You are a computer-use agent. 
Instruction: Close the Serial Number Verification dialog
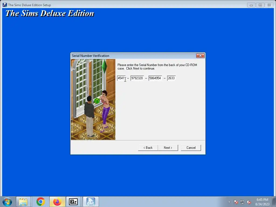coord(200,56)
